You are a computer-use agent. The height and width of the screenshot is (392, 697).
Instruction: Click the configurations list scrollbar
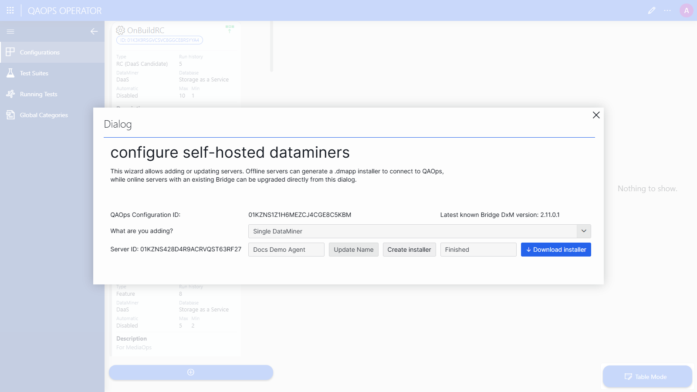coord(271,46)
